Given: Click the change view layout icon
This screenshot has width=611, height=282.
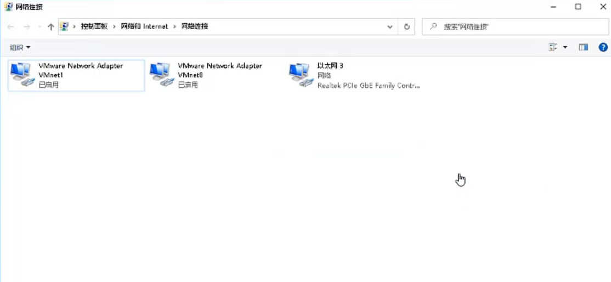Looking at the screenshot, I should coord(553,47).
